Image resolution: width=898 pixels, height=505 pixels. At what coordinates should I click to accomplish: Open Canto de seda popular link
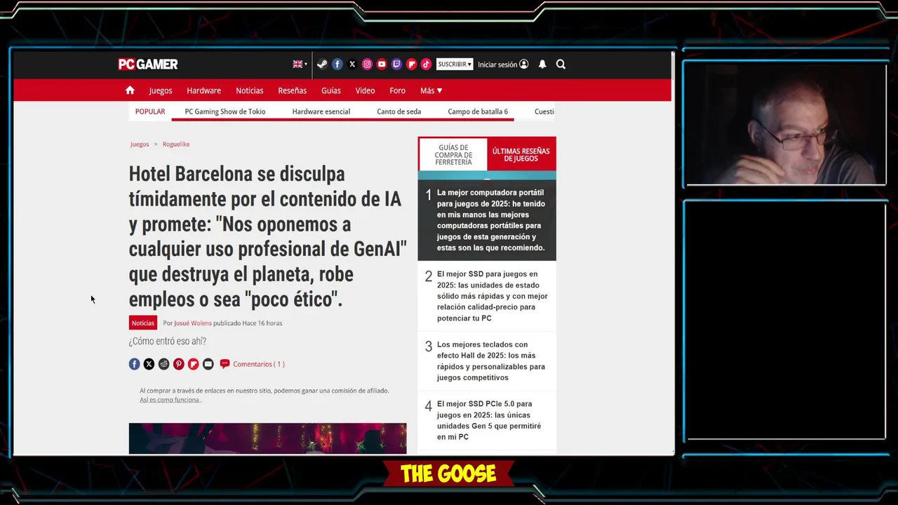click(x=399, y=112)
